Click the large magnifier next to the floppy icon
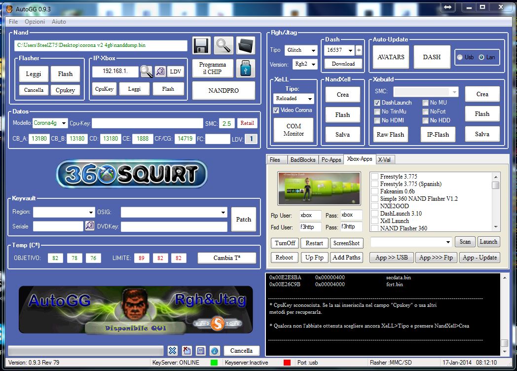The width and height of the screenshot is (517, 371). (x=223, y=45)
